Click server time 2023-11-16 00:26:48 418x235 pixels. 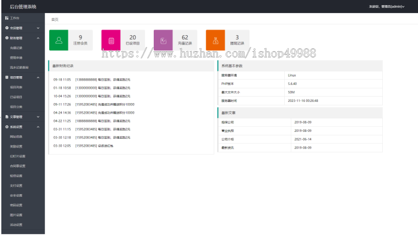coord(303,101)
